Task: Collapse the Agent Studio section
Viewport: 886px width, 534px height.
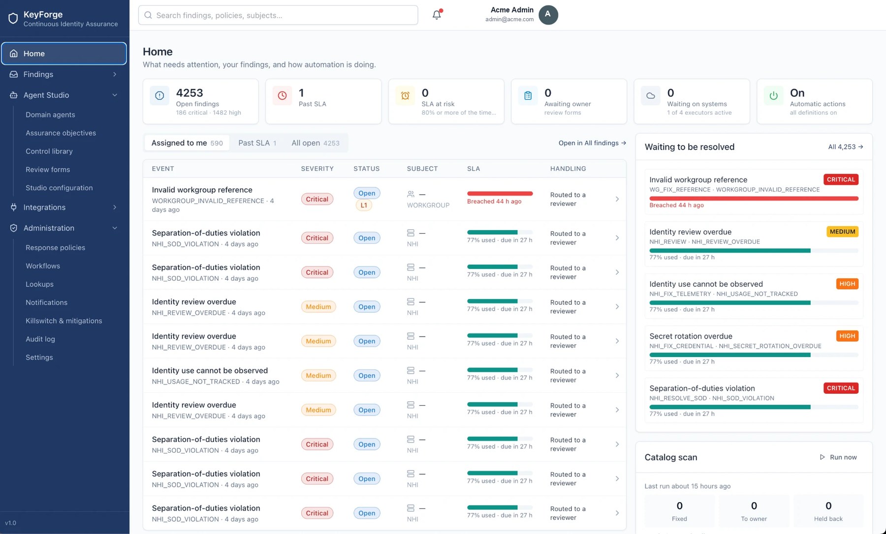Action: 115,95
